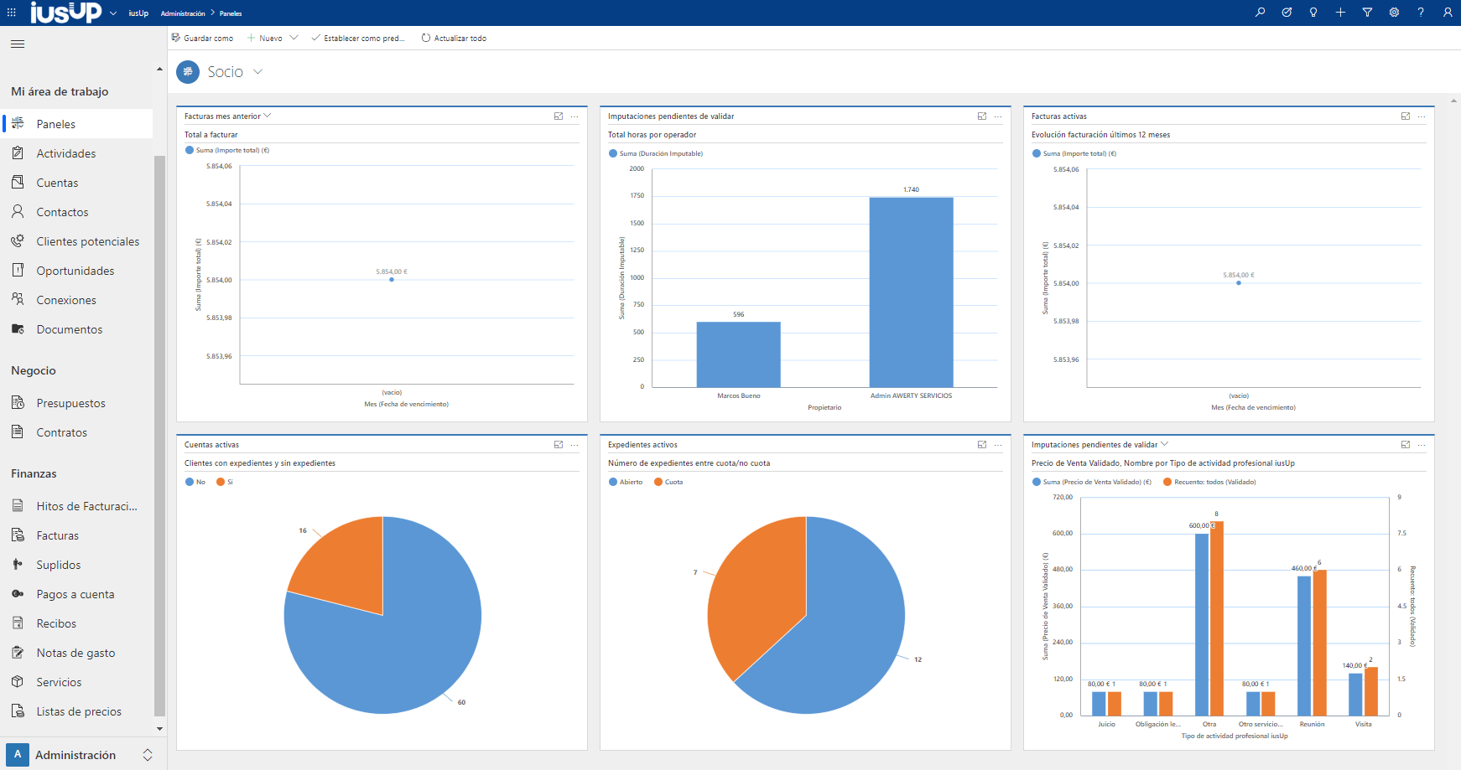Open Clientes potenciales in the sidebar
Screen dimensions: 1461x770
(77, 241)
